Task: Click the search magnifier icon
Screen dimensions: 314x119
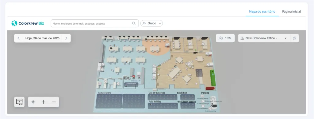Action: coord(134,23)
